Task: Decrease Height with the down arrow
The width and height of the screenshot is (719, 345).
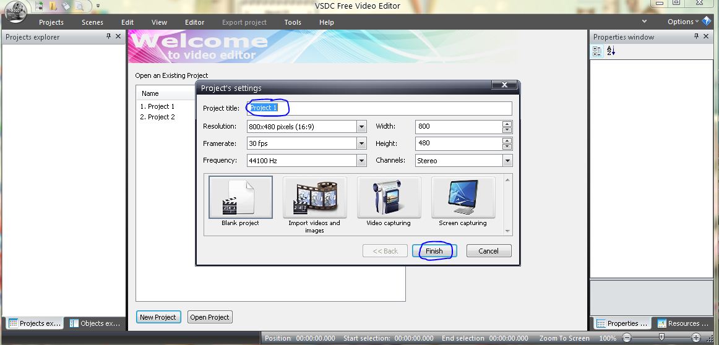Action: point(507,147)
